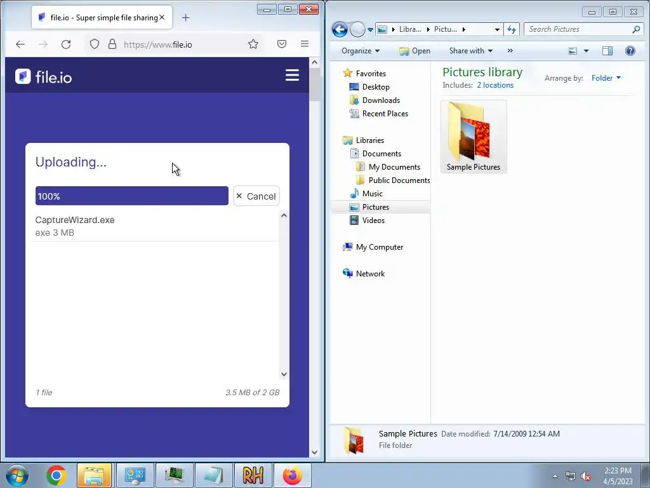Image resolution: width=650 pixels, height=488 pixels.
Task: Cancel the file upload
Action: pos(256,196)
